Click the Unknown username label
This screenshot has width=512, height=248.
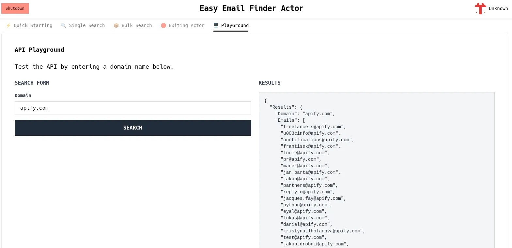(x=498, y=8)
